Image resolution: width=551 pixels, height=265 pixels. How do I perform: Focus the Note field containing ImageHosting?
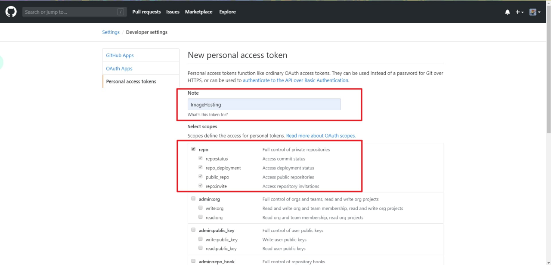264,105
